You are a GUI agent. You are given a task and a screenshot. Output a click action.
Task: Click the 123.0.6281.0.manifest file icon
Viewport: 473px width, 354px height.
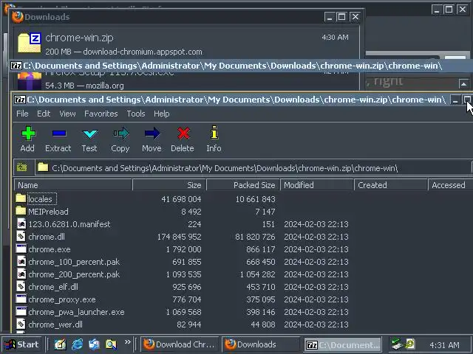(21, 223)
